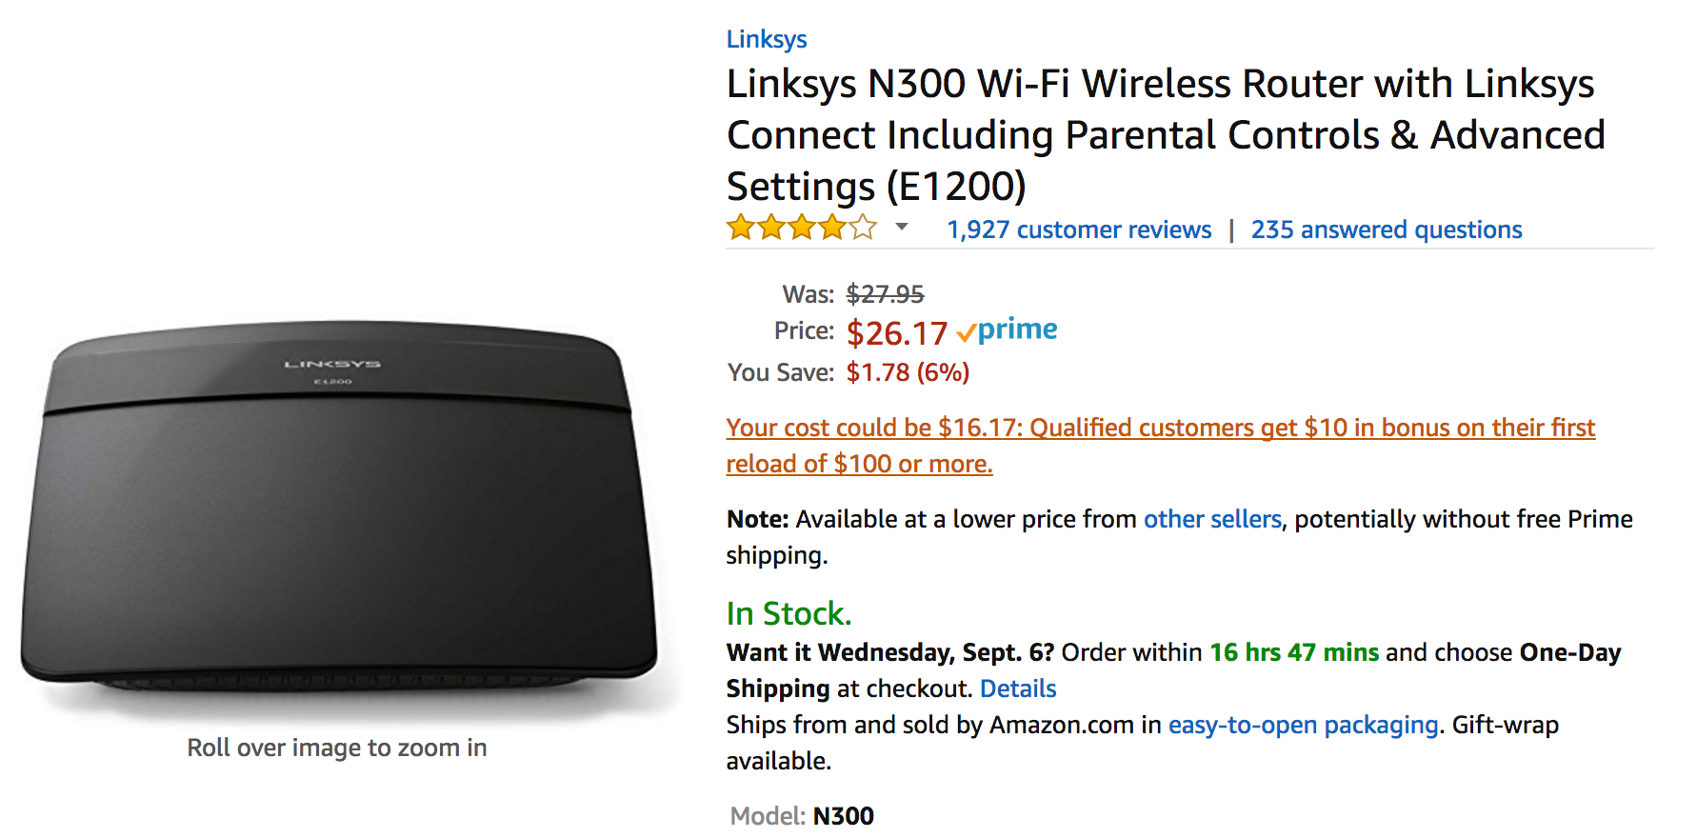Click the product title heading
This screenshot has width=1697, height=838.
coord(1161,134)
